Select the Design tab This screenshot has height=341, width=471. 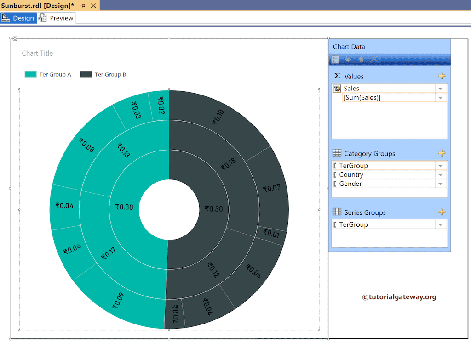pos(19,18)
